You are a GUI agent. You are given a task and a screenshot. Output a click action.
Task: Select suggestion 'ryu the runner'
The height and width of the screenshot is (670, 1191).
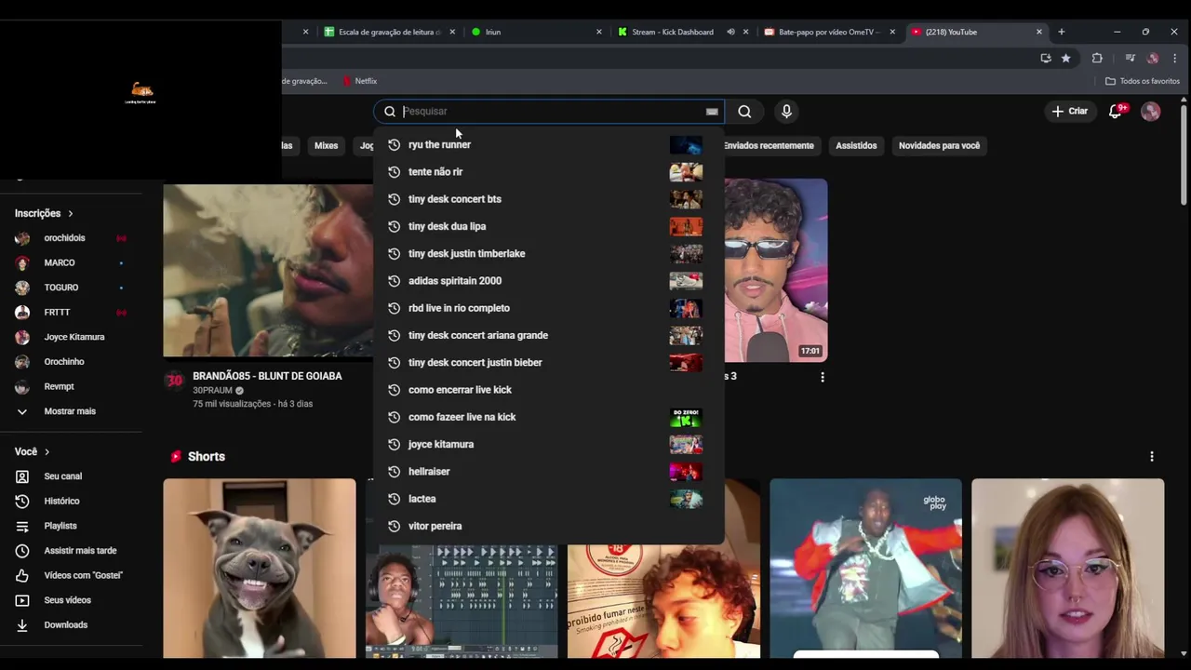pyautogui.click(x=549, y=145)
